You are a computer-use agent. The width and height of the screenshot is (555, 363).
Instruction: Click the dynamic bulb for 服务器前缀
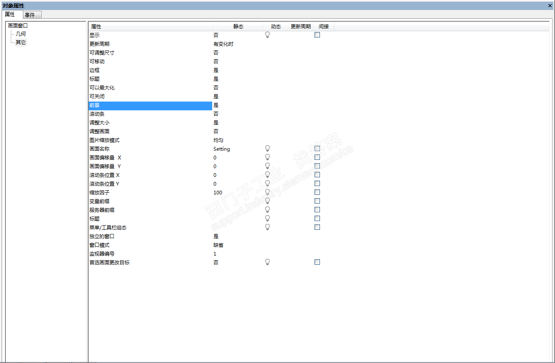point(268,210)
